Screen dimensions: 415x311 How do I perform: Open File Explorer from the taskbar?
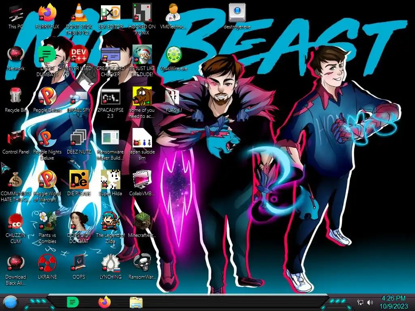pos(136,303)
